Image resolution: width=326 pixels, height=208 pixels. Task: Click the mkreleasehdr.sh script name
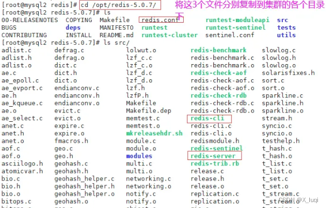click(154, 133)
